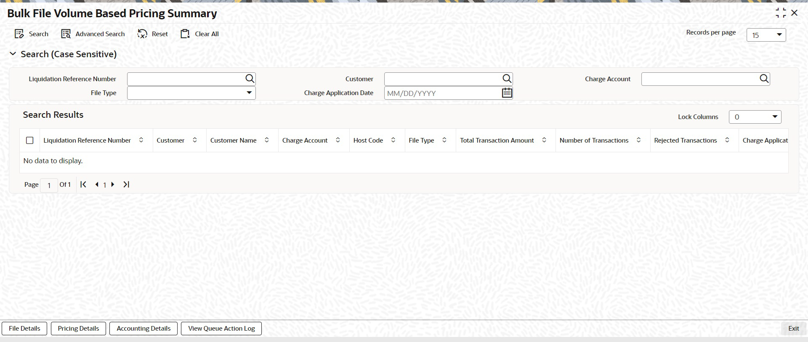Go to last results page
This screenshot has height=342, width=808.
[x=126, y=184]
